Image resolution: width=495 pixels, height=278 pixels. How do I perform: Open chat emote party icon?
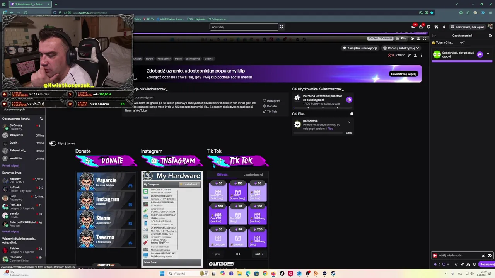click(483, 256)
